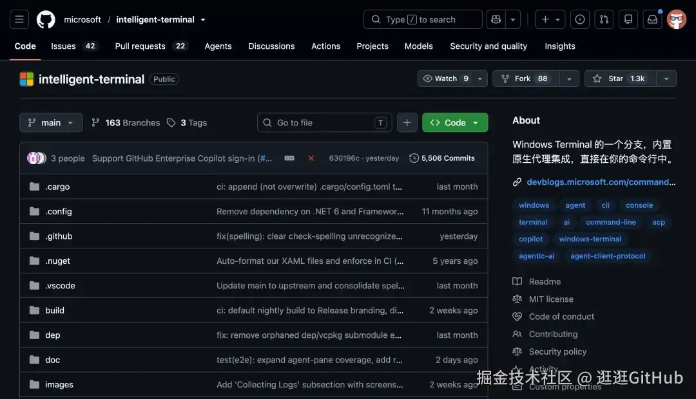Open the .vscode folder
The image size is (696, 399).
(60, 286)
